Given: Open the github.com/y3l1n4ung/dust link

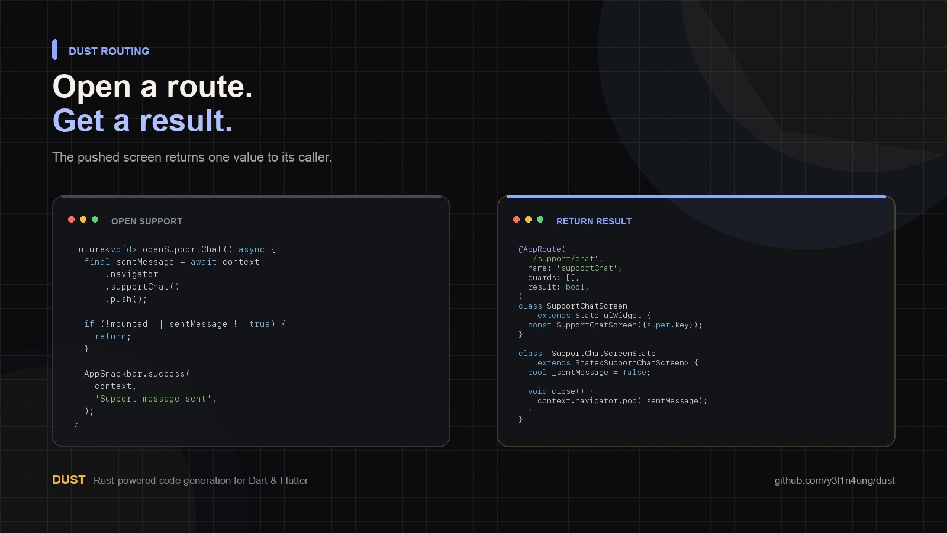Looking at the screenshot, I should point(835,480).
